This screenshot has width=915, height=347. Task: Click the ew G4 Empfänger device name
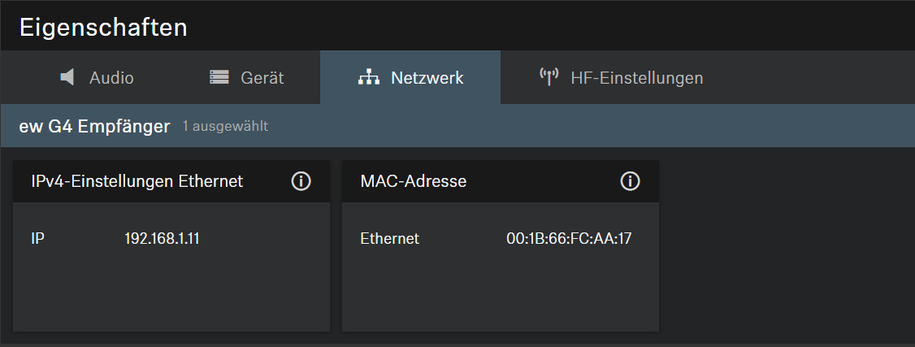coord(94,126)
